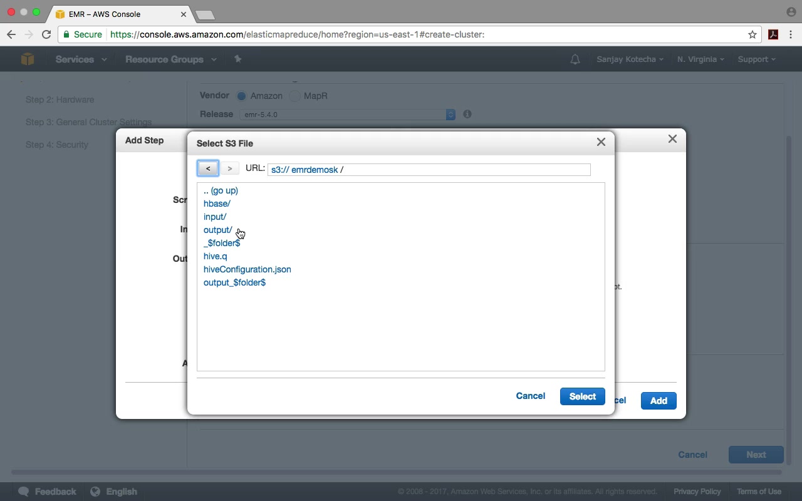The width and height of the screenshot is (802, 501).
Task: Open the input/ folder
Action: tap(215, 217)
